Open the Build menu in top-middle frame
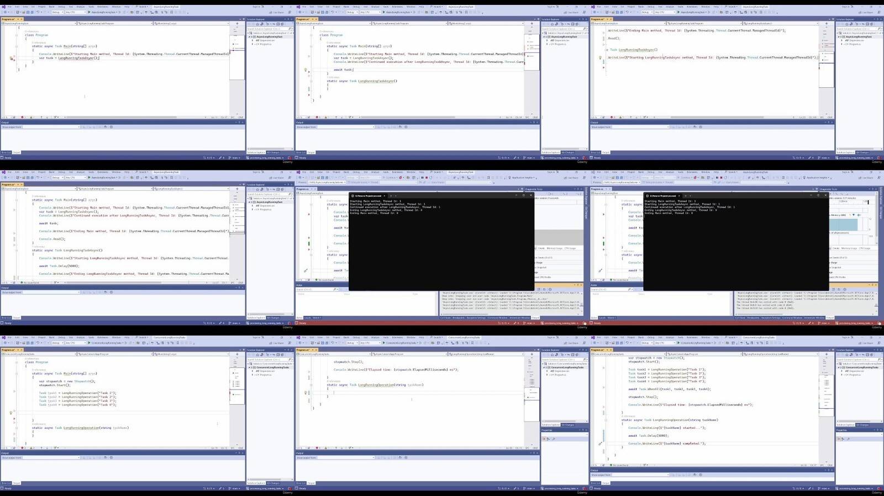Viewport: 884px width, 496px height. click(x=346, y=7)
